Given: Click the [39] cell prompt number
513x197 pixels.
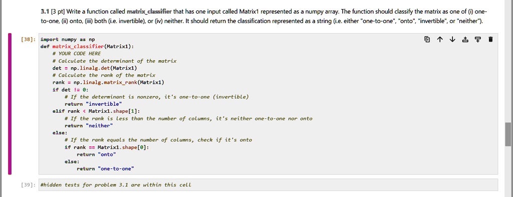Looking at the screenshot, I should tap(27, 185).
